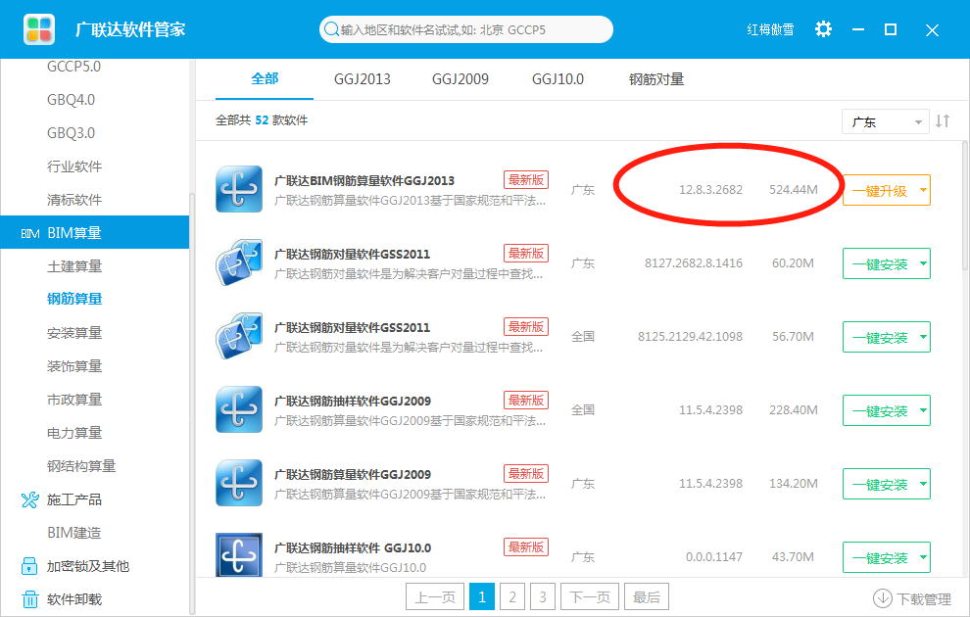Select GCCP5.0 in the sidebar
The height and width of the screenshot is (617, 970).
(x=73, y=67)
